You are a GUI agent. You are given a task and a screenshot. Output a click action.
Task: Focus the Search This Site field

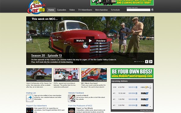[x=138, y=10]
